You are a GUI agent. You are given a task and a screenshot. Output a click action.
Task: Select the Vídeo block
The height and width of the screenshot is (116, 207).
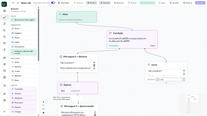pyautogui.click(x=23, y=42)
